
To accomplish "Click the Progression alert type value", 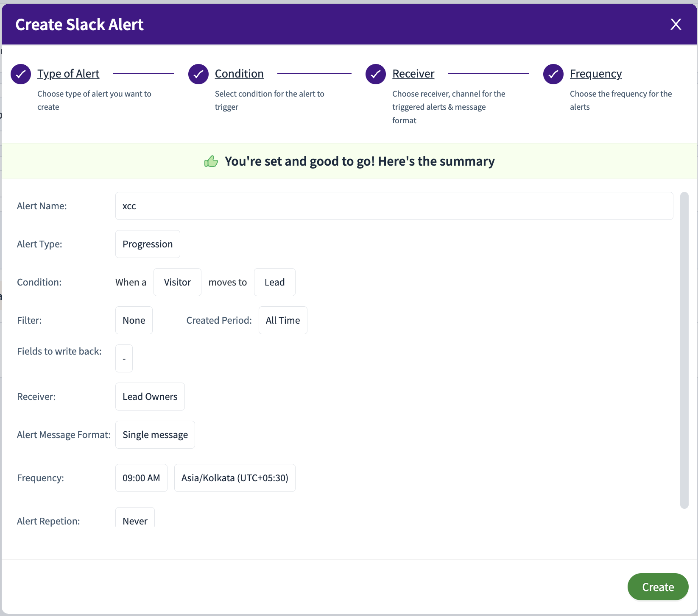I will click(x=148, y=244).
